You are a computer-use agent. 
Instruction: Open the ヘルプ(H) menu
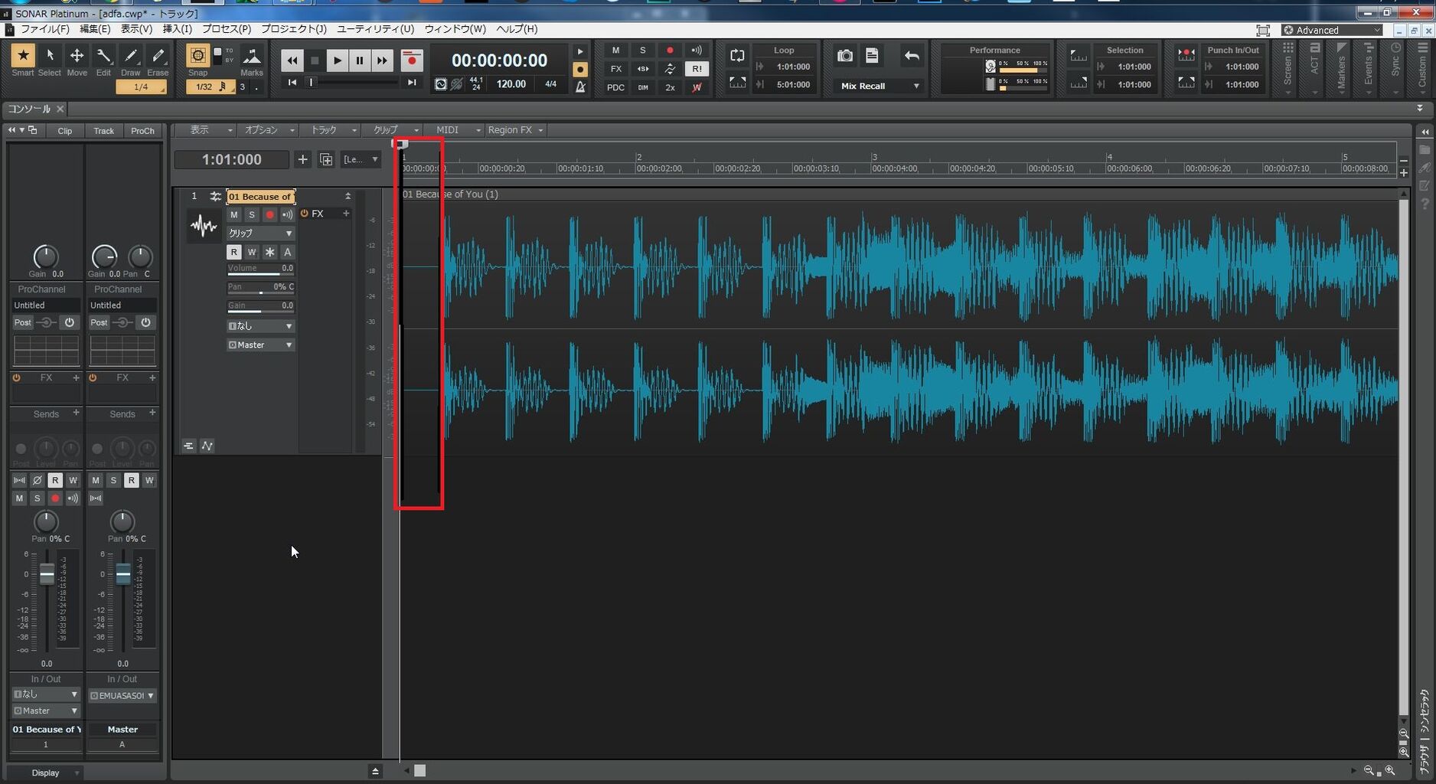point(517,29)
